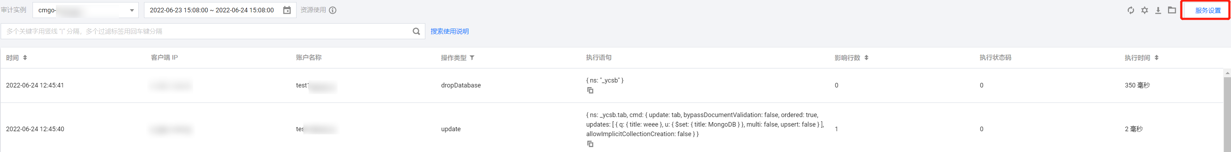Sort by the 时间 column
1231x152 pixels.
(25, 57)
